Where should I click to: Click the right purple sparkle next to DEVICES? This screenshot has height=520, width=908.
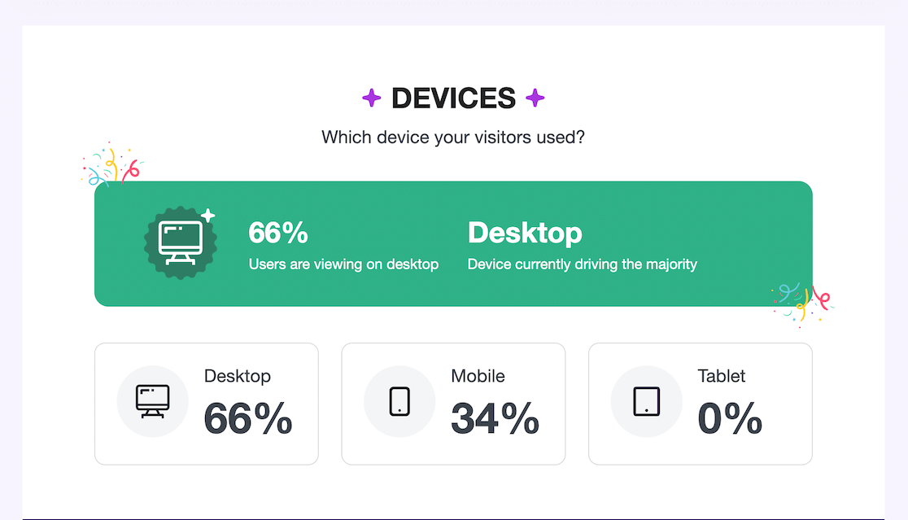[x=535, y=98]
